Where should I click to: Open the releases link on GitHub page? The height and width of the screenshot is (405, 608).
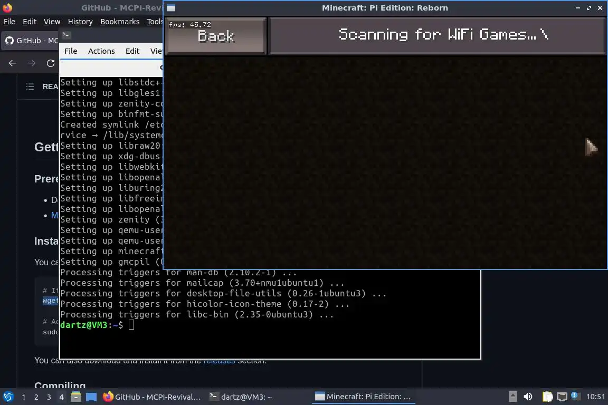[x=219, y=361]
